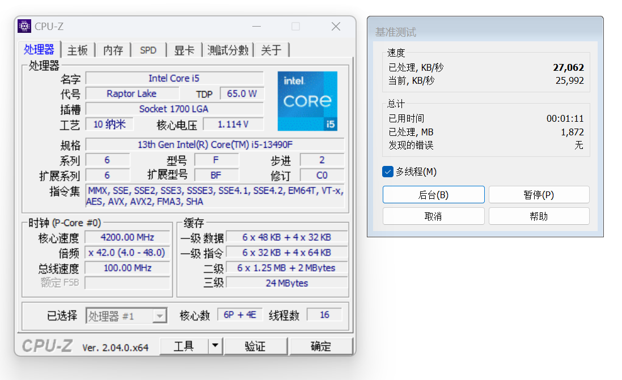Image resolution: width=622 pixels, height=380 pixels.
Task: Click the Intel Core i5 logo badge
Action: coord(307,101)
